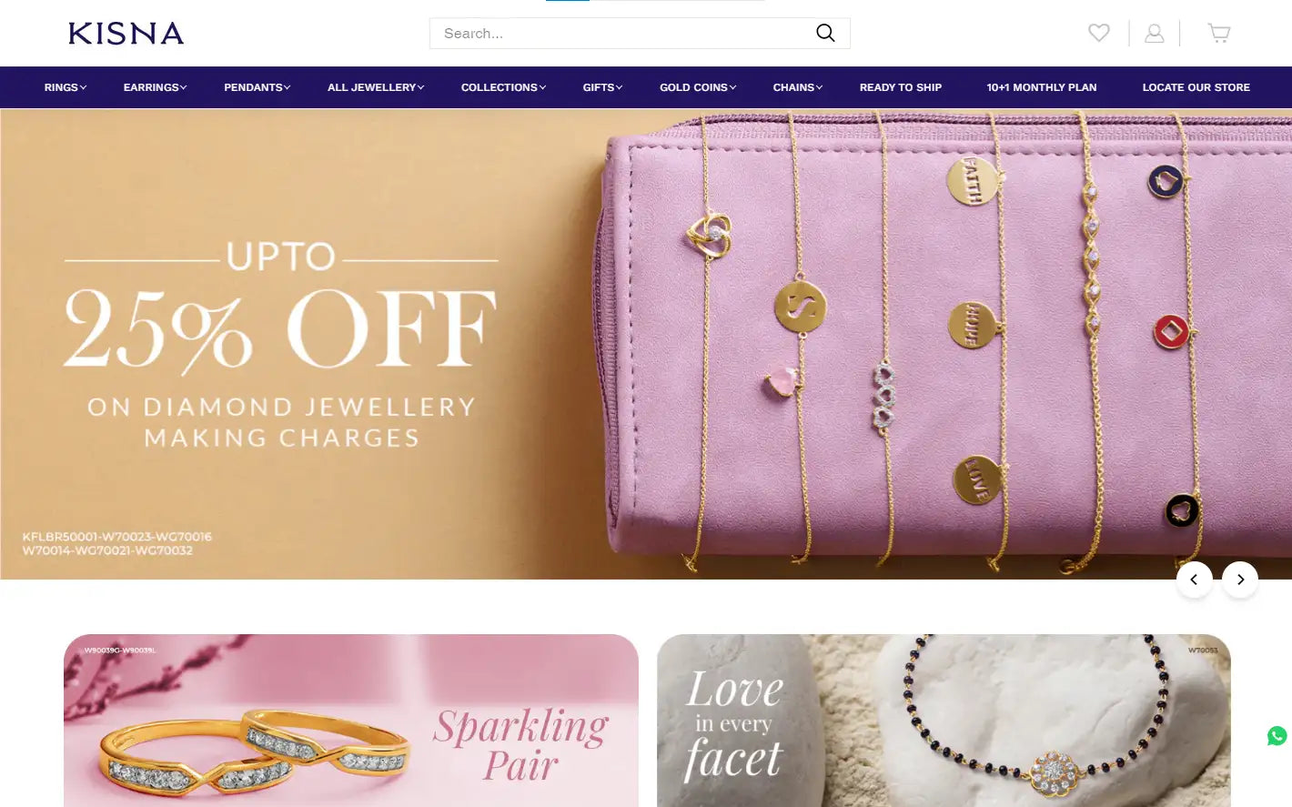Expand the Rings dropdown menu
The height and width of the screenshot is (807, 1292).
(66, 87)
